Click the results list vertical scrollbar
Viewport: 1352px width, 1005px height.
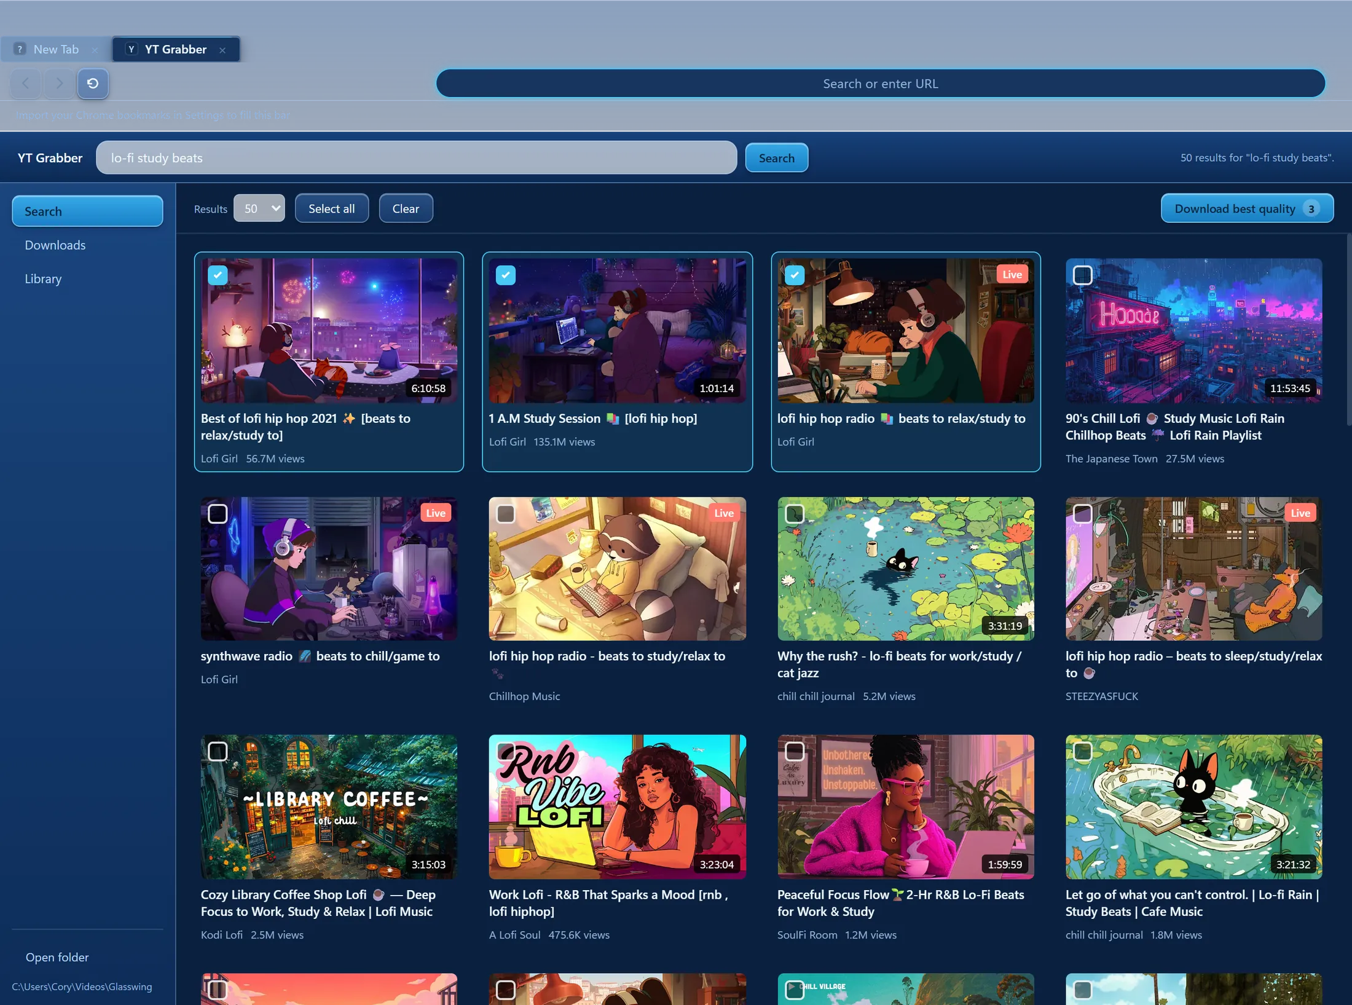point(1348,329)
